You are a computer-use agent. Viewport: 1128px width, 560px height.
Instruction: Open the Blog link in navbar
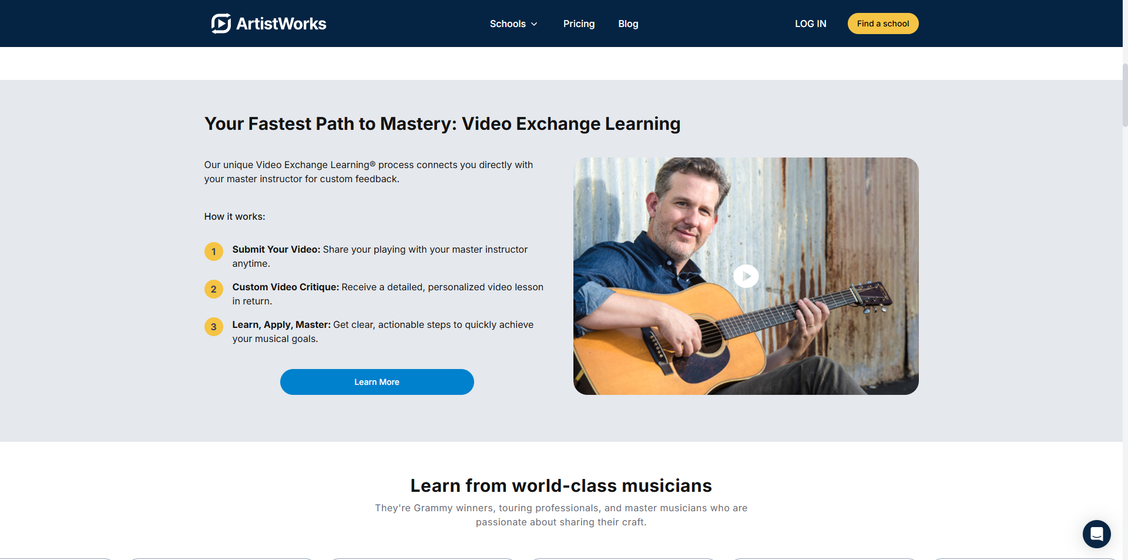628,24
